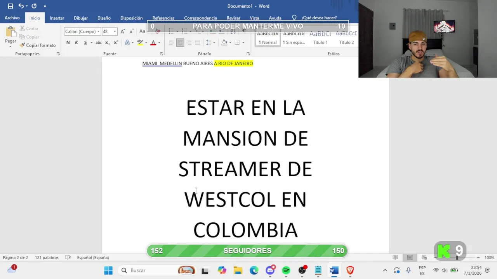Open the Vista ribbon tab
Viewport: 497px width, 279px height.
pyautogui.click(x=254, y=18)
